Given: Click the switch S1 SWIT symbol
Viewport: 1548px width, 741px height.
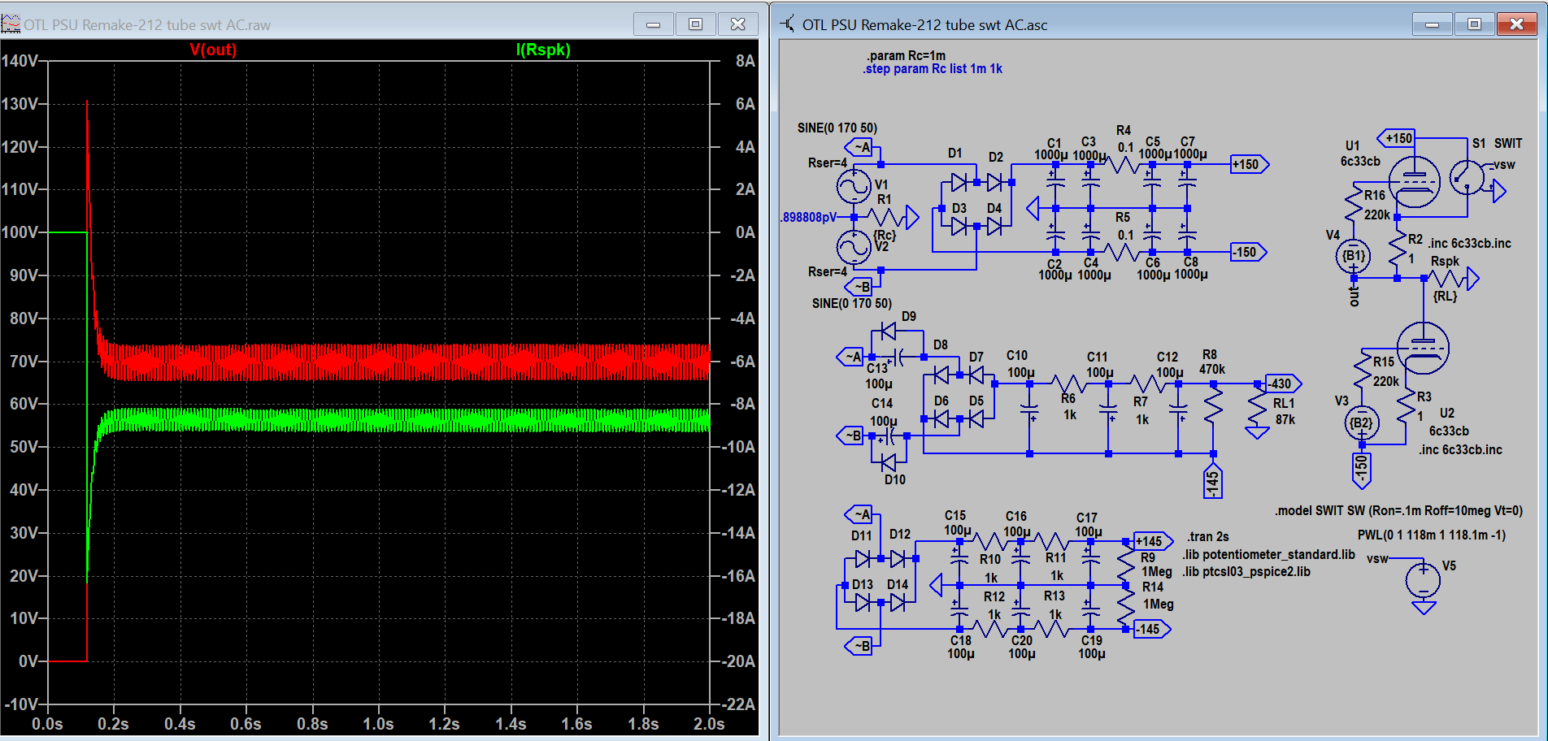Looking at the screenshot, I should pyautogui.click(x=1468, y=177).
